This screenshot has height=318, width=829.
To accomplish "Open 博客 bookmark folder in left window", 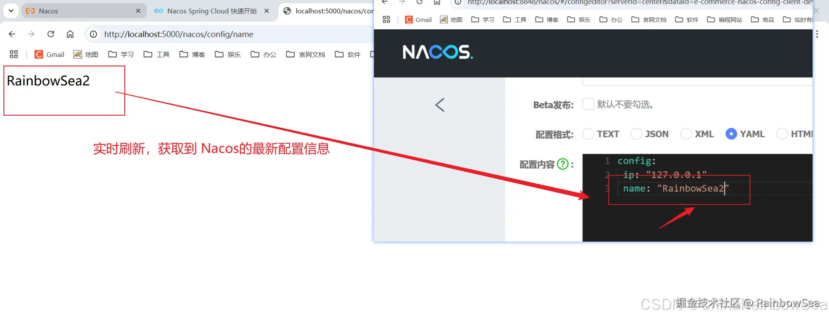I will point(192,54).
